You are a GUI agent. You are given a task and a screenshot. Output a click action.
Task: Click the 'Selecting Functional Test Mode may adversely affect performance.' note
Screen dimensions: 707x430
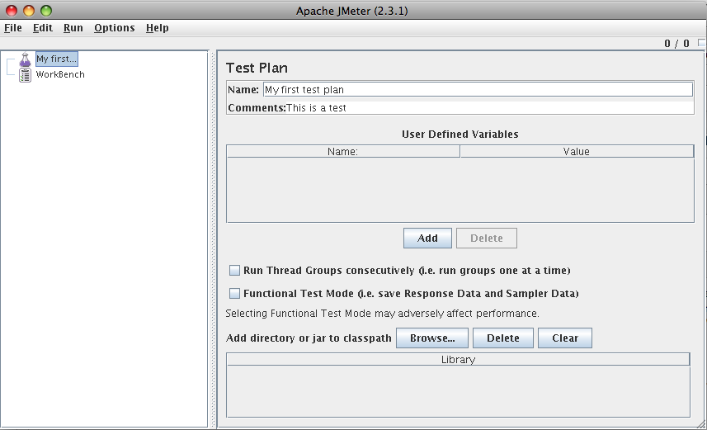tap(382, 314)
